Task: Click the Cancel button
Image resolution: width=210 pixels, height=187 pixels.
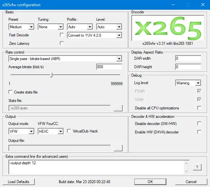Action: click(x=191, y=182)
